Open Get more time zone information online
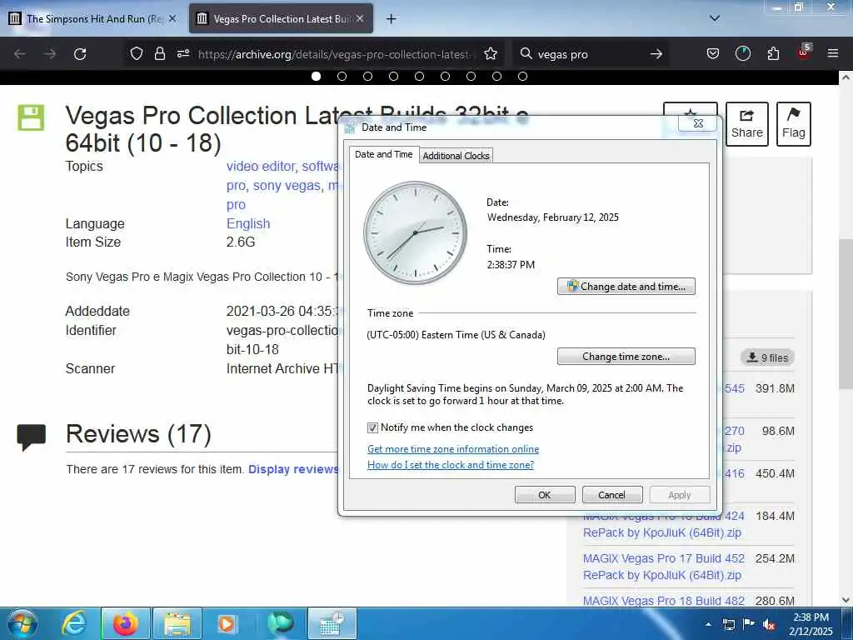This screenshot has height=640, width=853. click(453, 449)
